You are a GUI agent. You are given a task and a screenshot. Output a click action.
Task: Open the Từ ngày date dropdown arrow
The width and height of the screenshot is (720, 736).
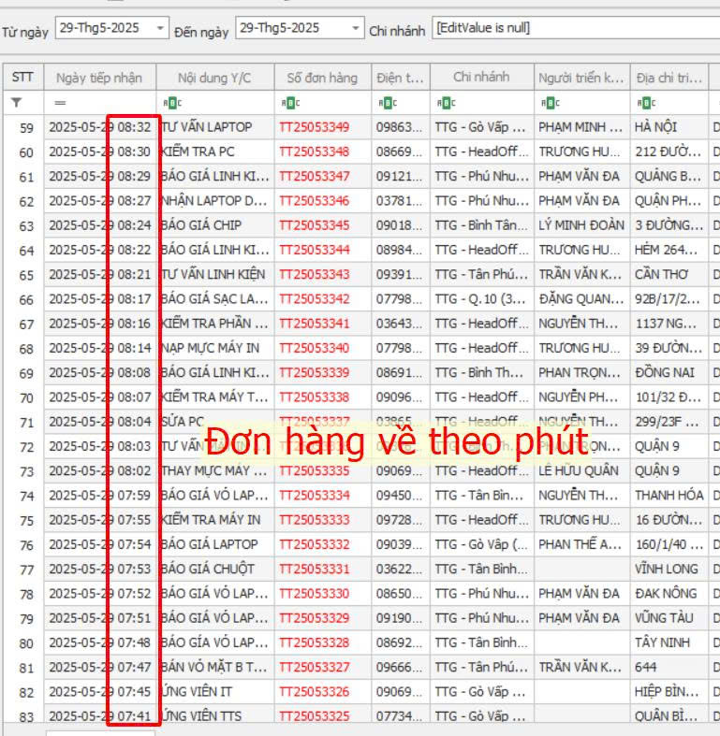(160, 29)
